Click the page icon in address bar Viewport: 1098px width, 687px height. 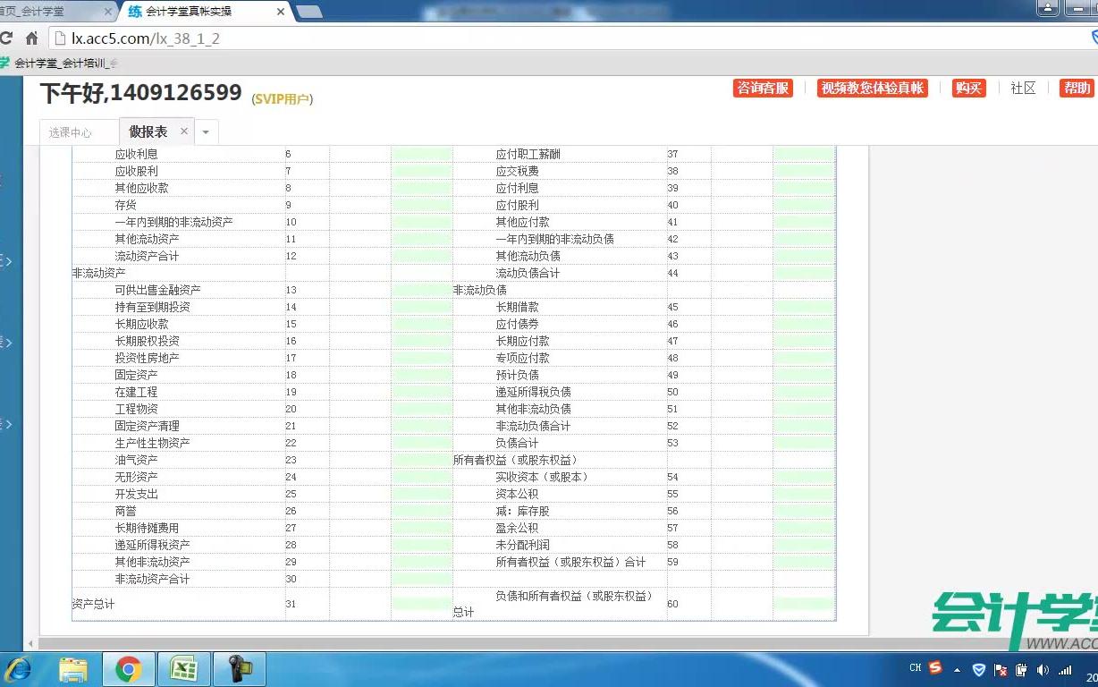click(x=57, y=38)
